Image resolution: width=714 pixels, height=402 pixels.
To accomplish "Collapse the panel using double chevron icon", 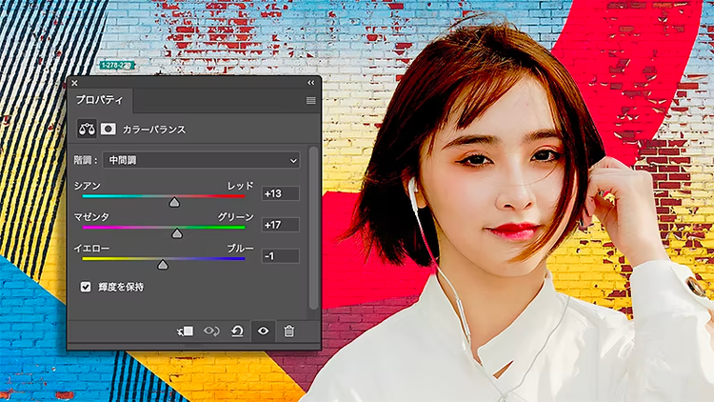I will point(311,83).
